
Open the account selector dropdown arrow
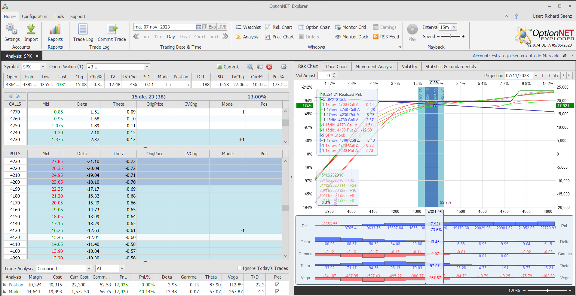[x=572, y=56]
